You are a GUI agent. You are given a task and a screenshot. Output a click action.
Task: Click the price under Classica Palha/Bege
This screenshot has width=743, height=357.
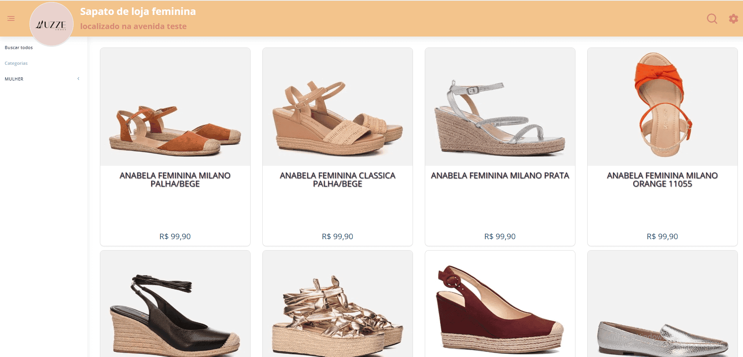pos(337,236)
